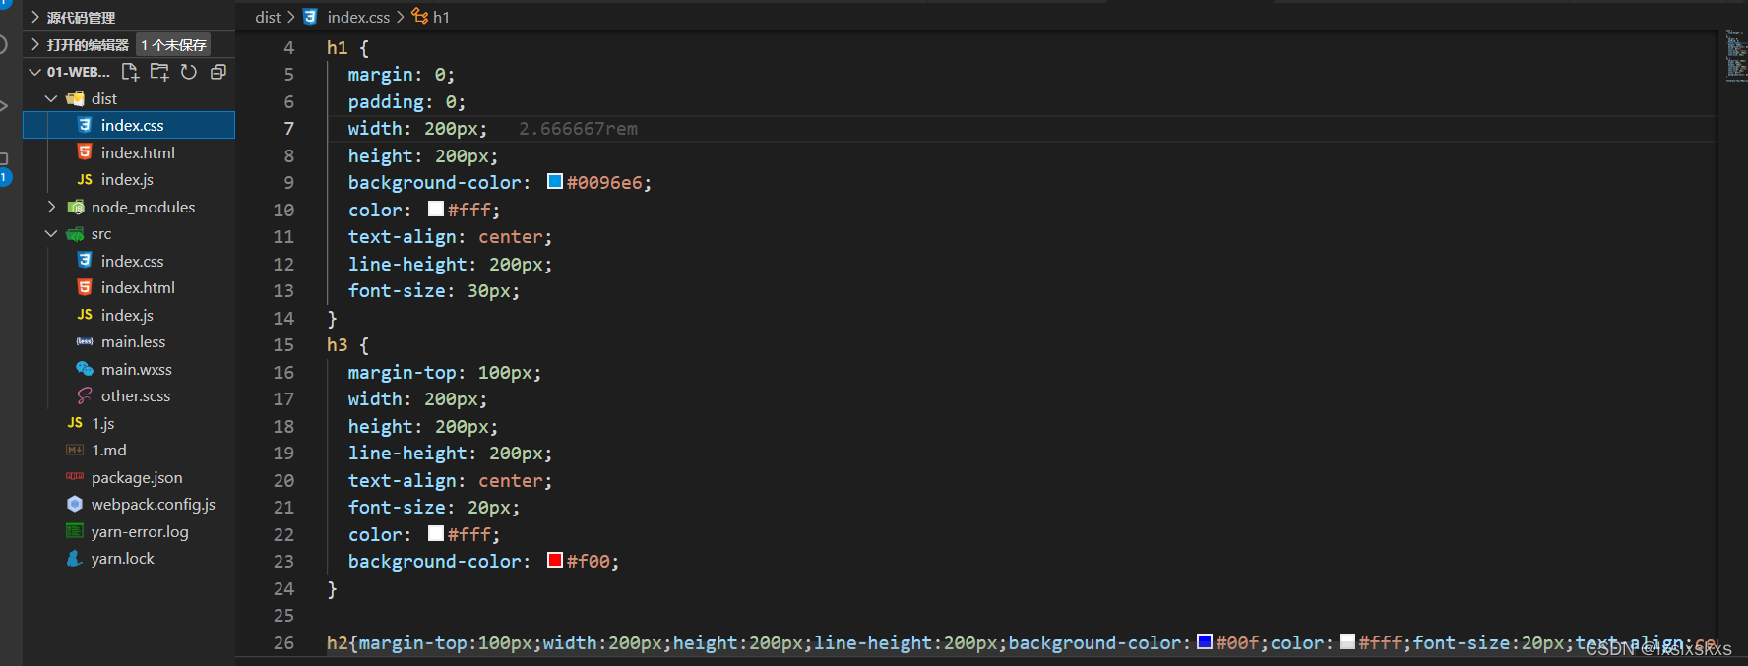Open color picker for #fff on line 10
This screenshot has height=666, width=1748.
click(x=436, y=209)
